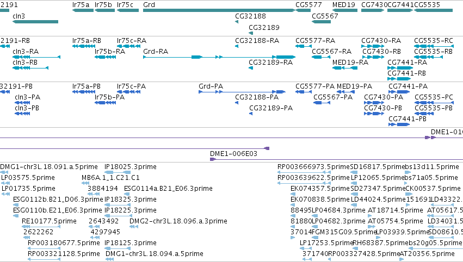Open the CG5535 gene label

tap(427, 5)
